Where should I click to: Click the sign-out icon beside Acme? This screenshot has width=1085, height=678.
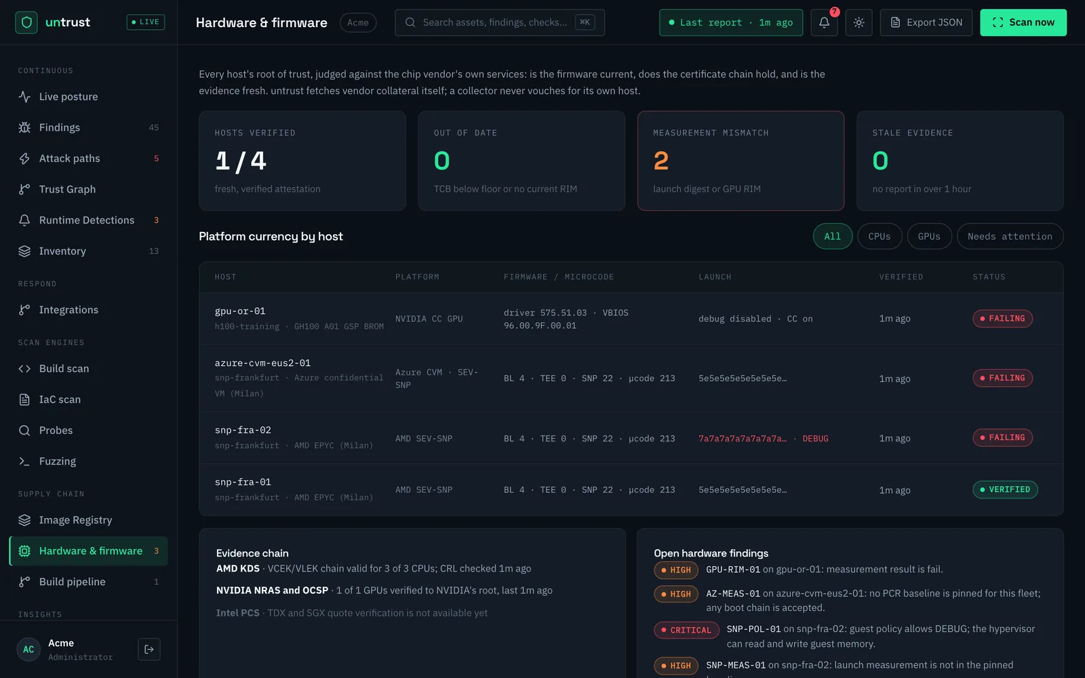149,650
